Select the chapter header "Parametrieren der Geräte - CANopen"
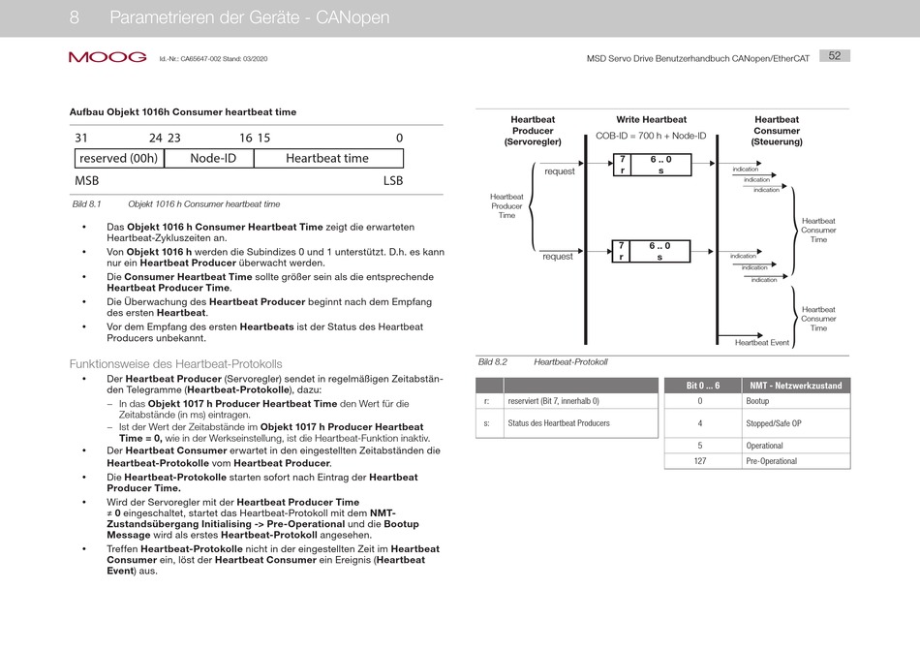Screen dimensions: 920x651 (249, 17)
